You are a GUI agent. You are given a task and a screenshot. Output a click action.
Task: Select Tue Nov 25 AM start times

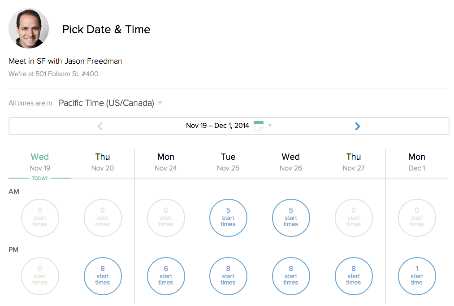click(228, 218)
